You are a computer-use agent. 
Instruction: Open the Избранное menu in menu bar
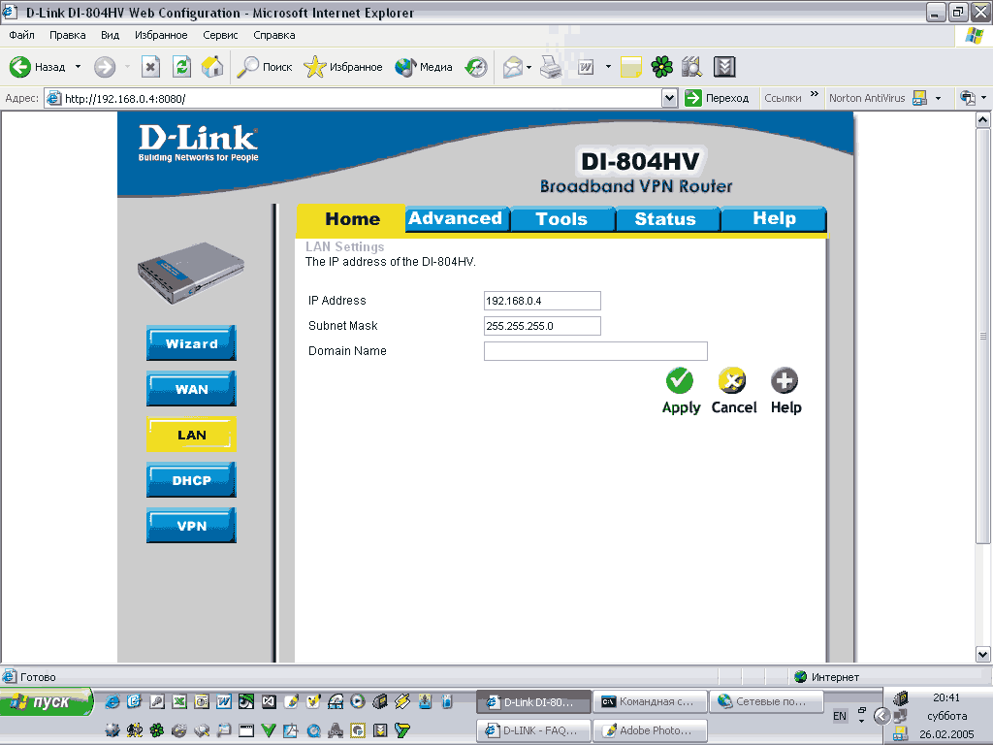(x=161, y=35)
